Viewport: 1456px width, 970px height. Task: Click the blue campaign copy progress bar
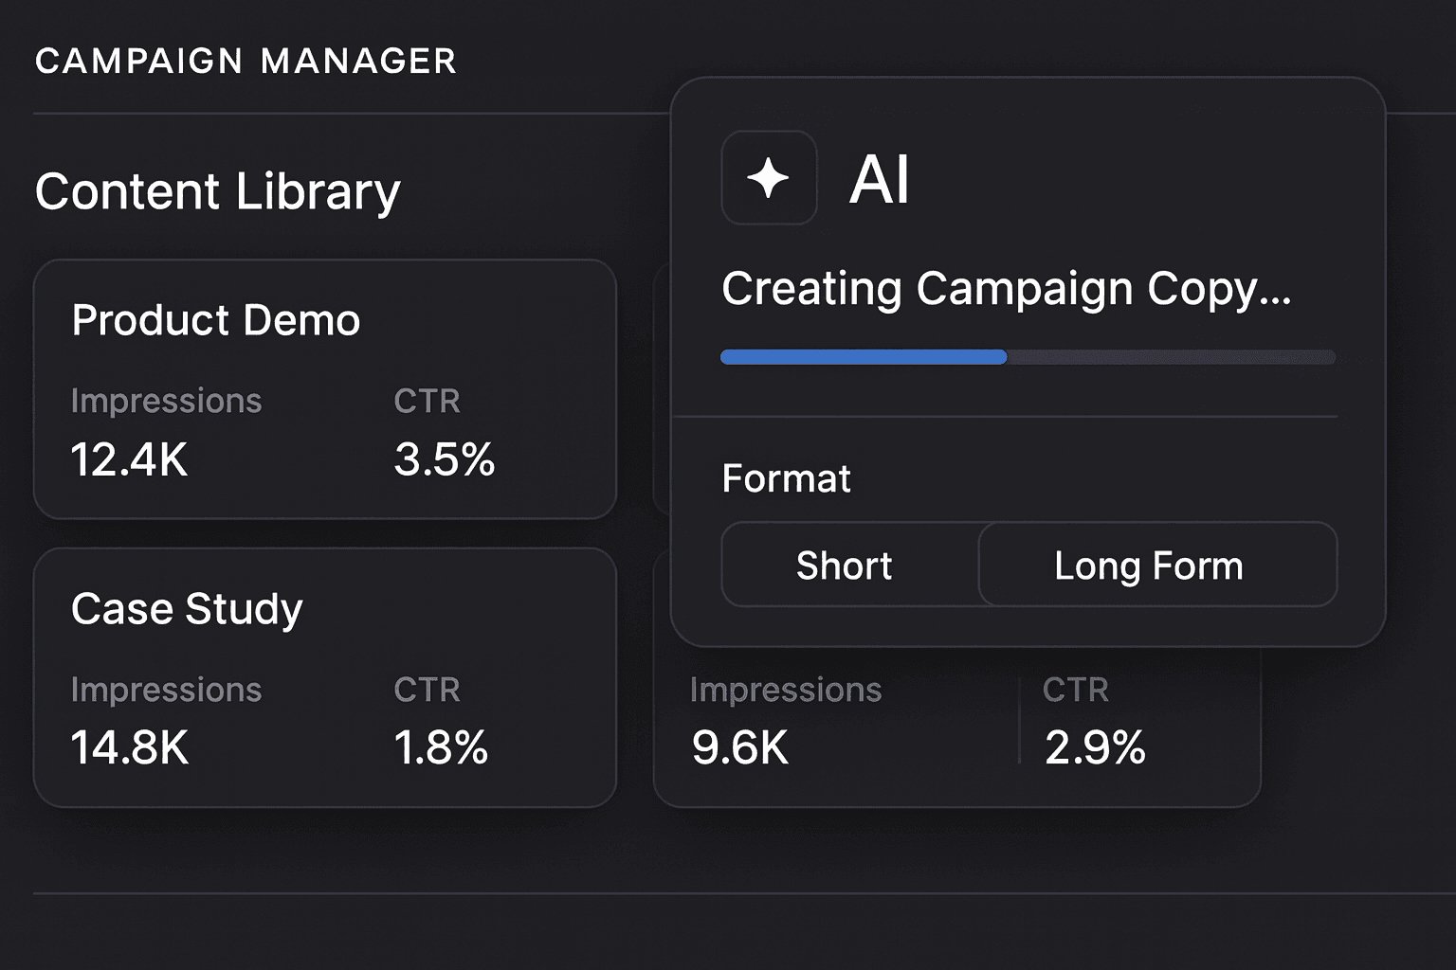864,357
